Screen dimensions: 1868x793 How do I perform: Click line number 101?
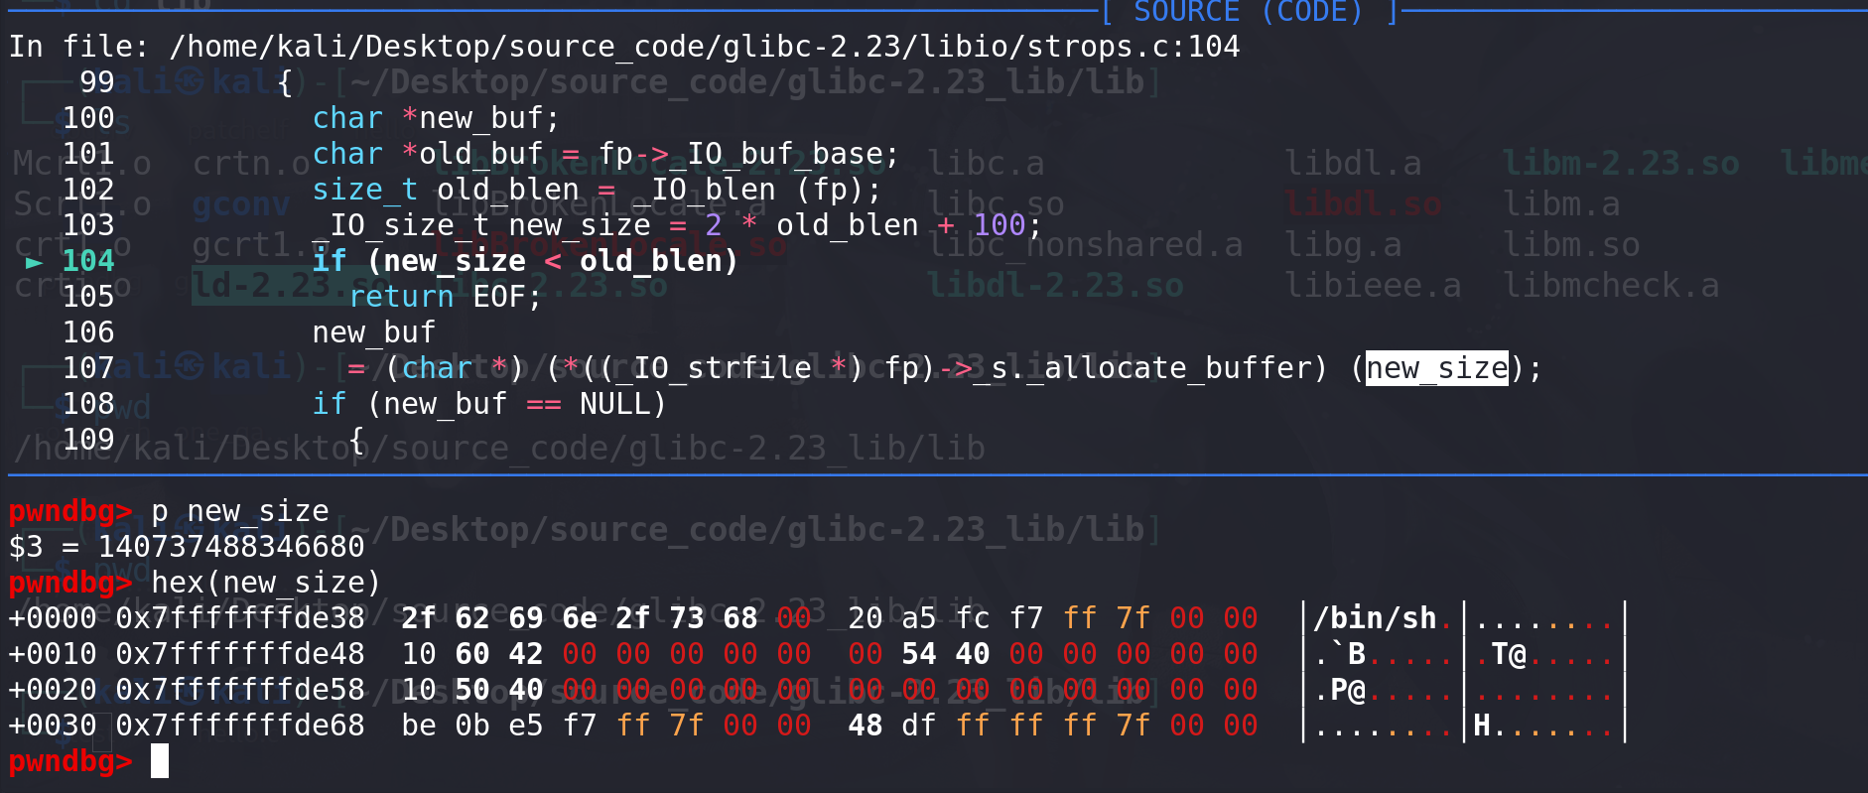click(x=88, y=154)
